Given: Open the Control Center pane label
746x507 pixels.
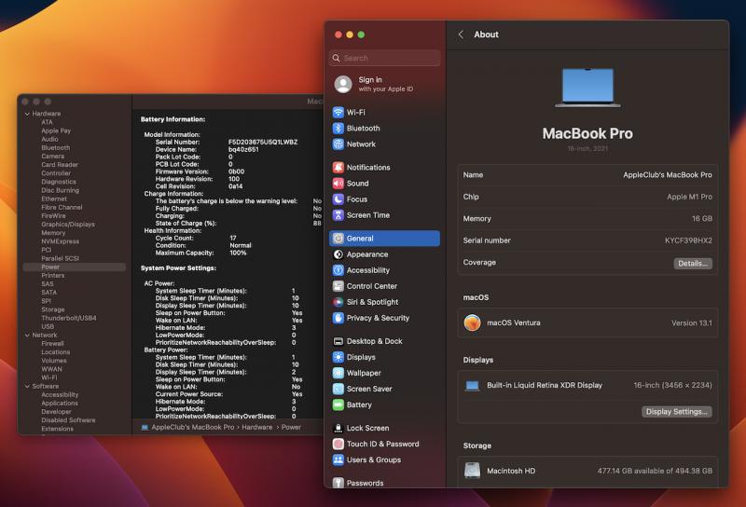Looking at the screenshot, I should pos(371,286).
